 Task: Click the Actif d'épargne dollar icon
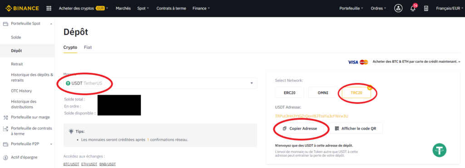(x=5, y=158)
